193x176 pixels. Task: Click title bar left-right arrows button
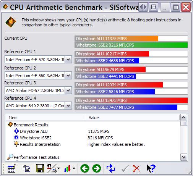tap(143, 7)
